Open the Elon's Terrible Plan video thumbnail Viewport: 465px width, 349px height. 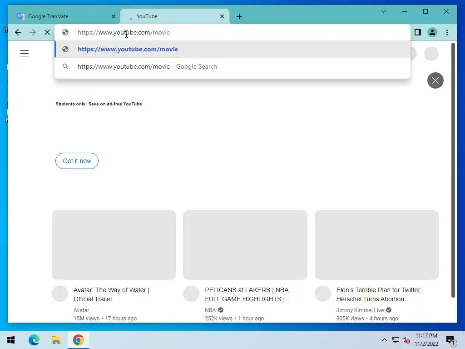click(x=376, y=245)
